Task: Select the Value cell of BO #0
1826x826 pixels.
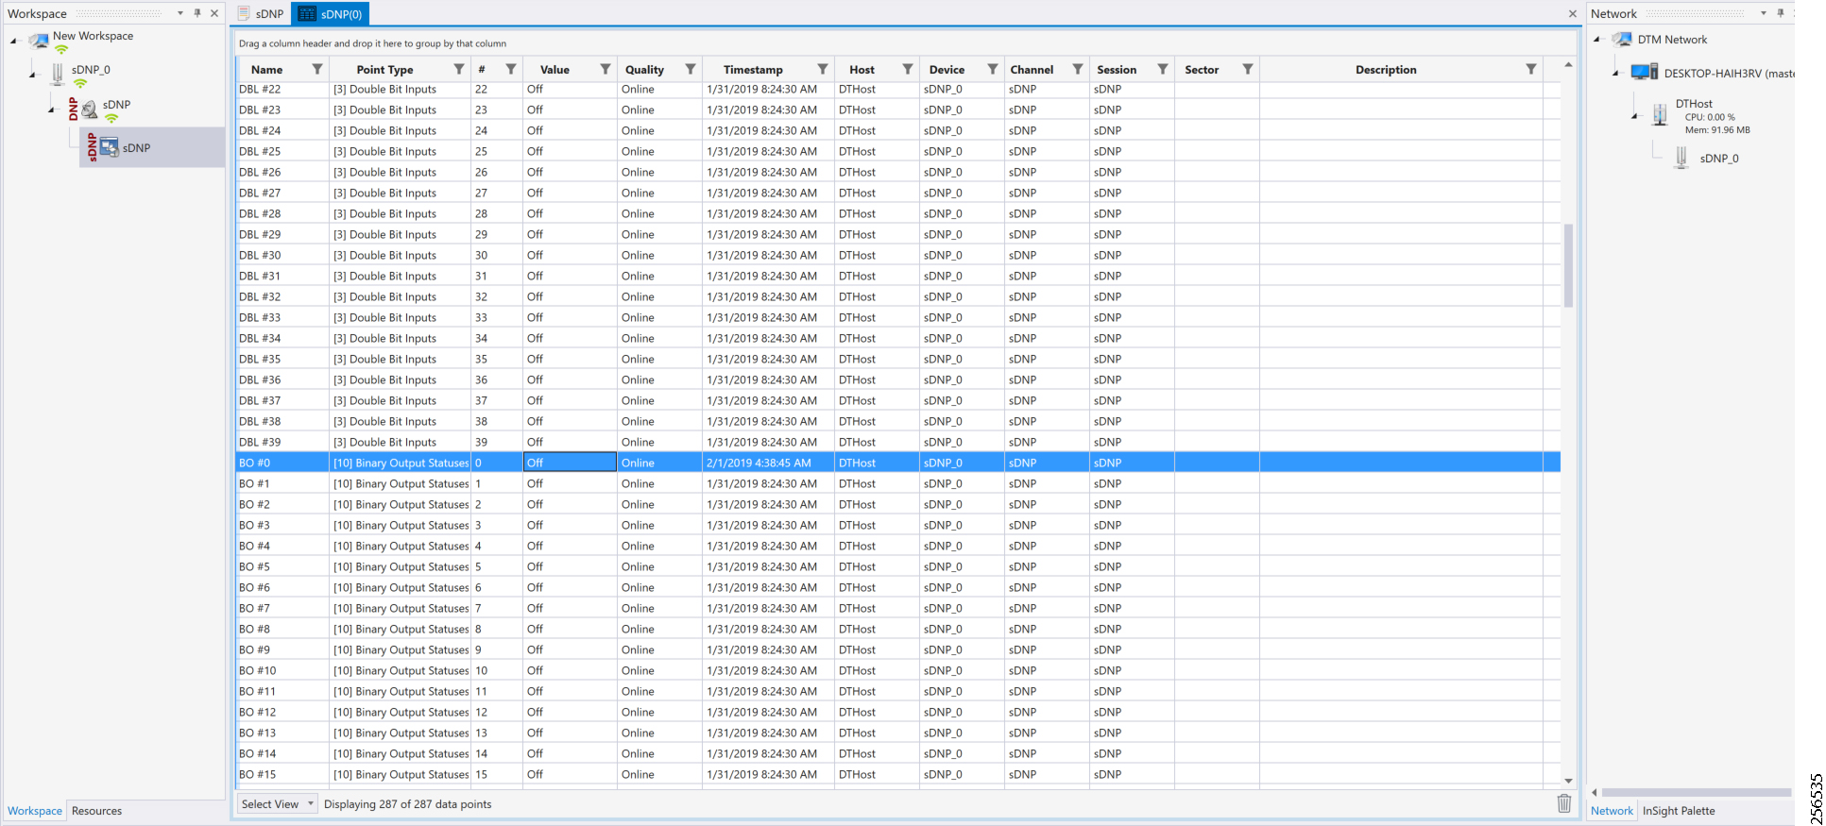Action: [x=571, y=463]
